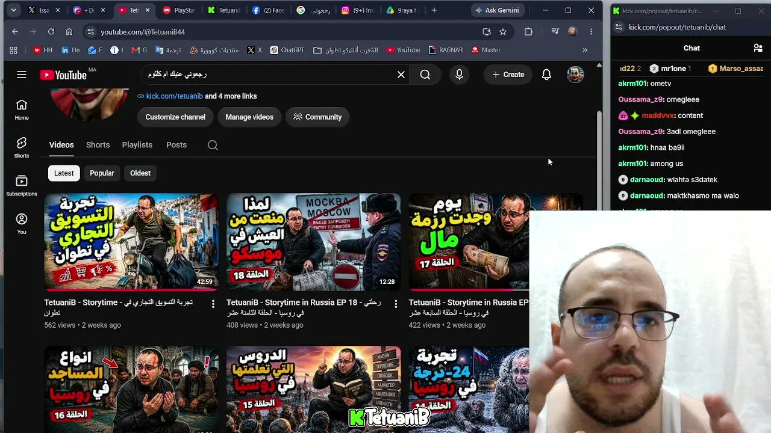Close the active YouTube browser tab

pos(148,10)
